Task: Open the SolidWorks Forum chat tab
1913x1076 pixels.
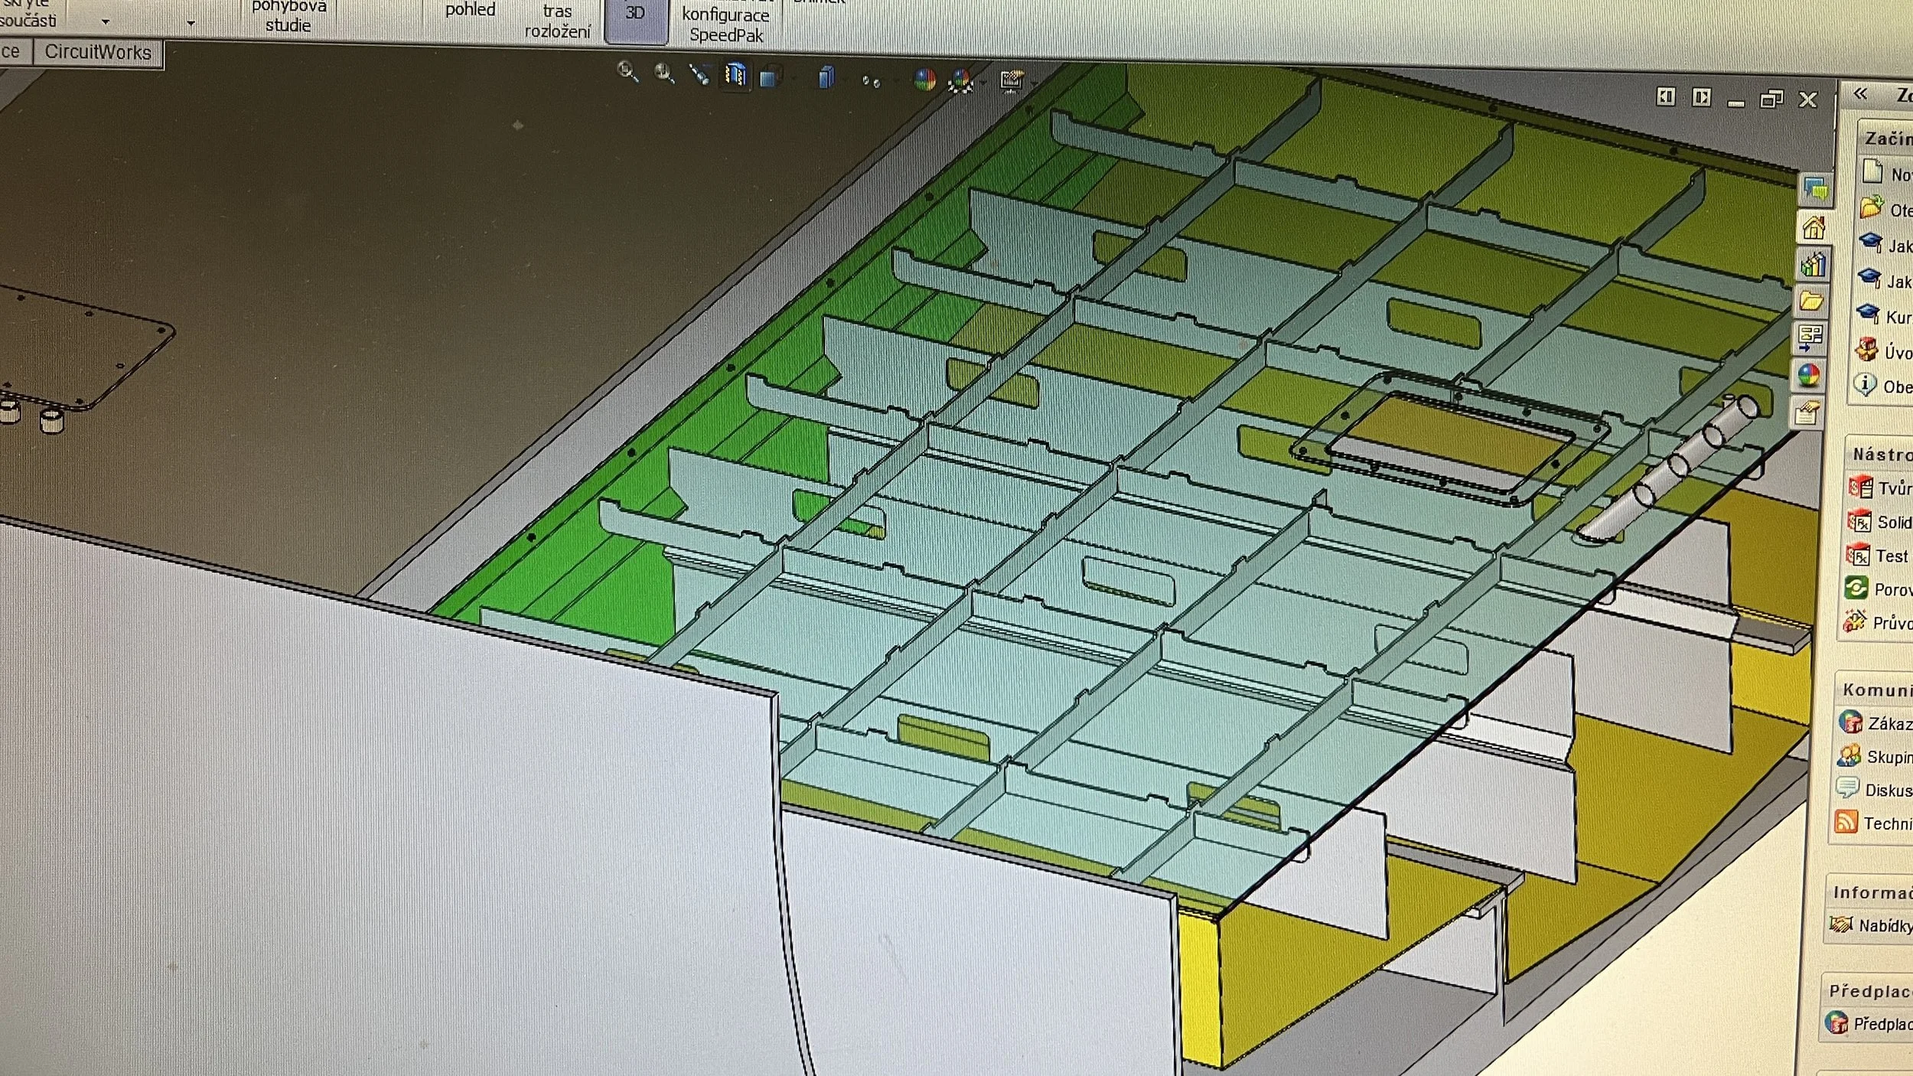Action: tap(1816, 188)
